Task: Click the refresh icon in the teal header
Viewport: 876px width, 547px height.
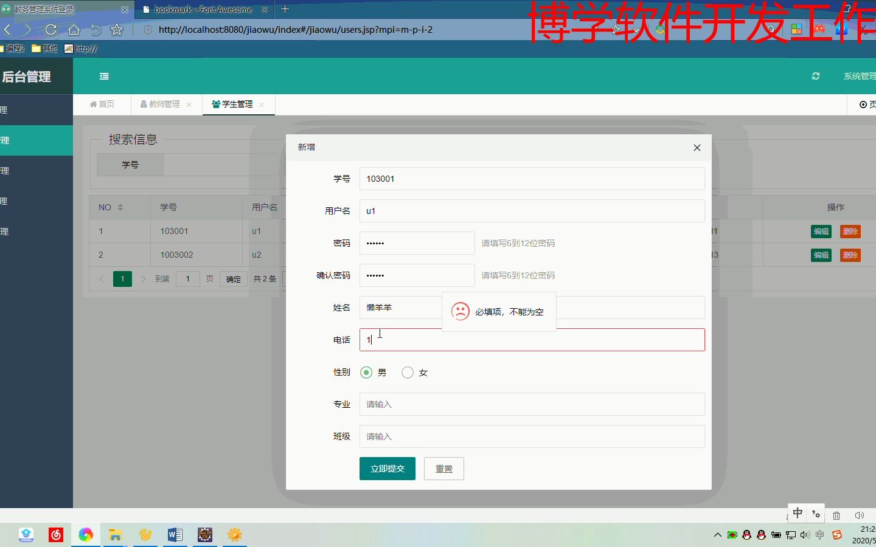Action: pyautogui.click(x=816, y=76)
